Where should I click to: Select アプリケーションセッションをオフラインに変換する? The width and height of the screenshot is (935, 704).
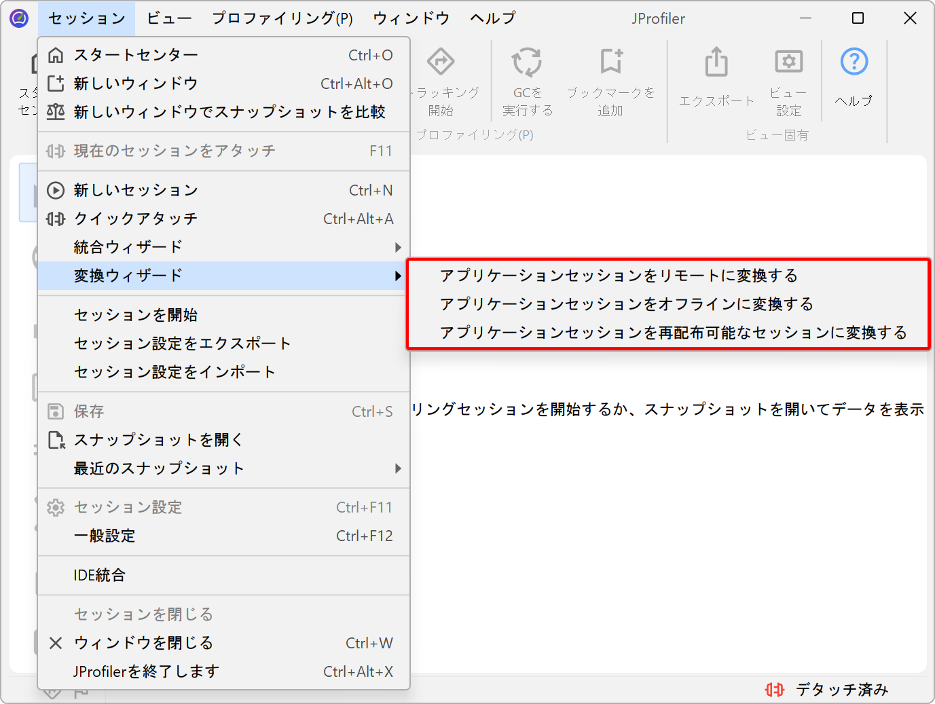(x=626, y=304)
